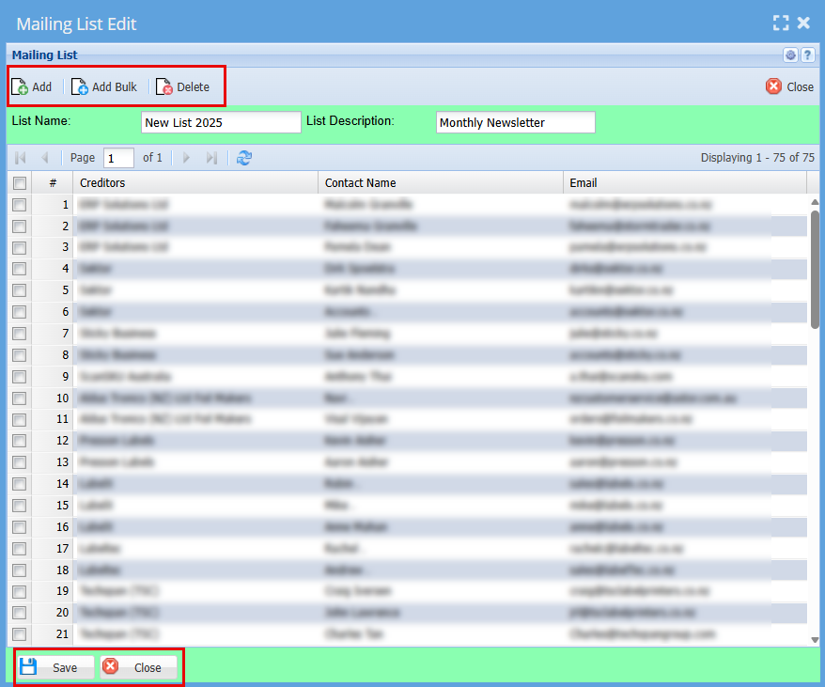The image size is (825, 687).
Task: Check the box for row 15
Action: click(20, 506)
